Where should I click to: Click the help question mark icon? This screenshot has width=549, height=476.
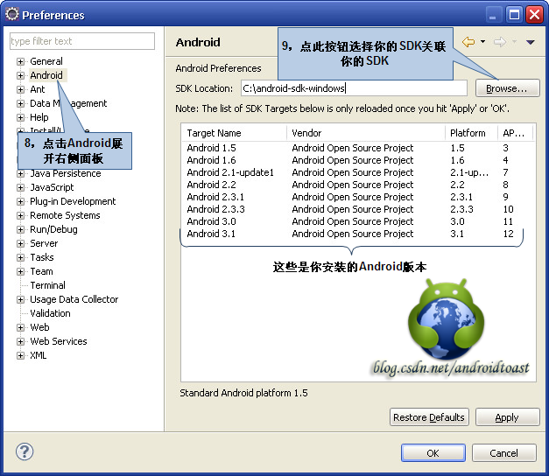[25, 451]
